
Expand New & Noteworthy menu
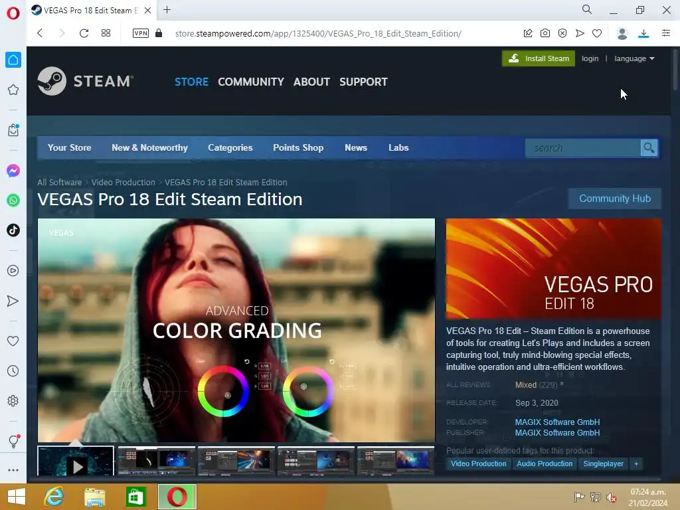click(149, 147)
